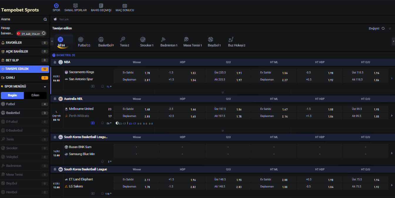Toggle the Busan BNK Sum match bell
This screenshot has width=395, height=198.
tap(102, 161)
